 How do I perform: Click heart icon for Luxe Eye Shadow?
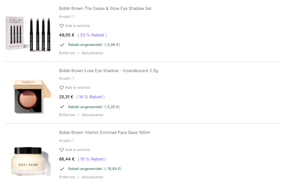[x=62, y=88]
